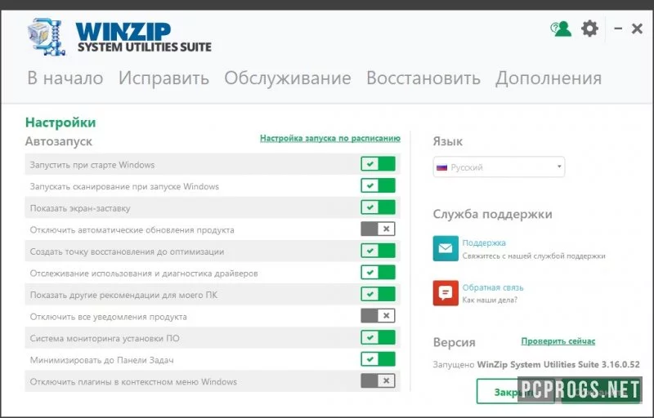Click the 'Версия' label
The height and width of the screenshot is (418, 654).
(455, 342)
